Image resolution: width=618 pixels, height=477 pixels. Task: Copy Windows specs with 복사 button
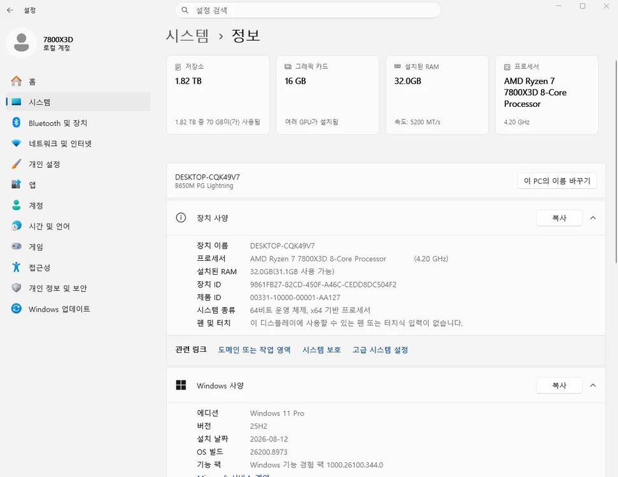click(559, 385)
